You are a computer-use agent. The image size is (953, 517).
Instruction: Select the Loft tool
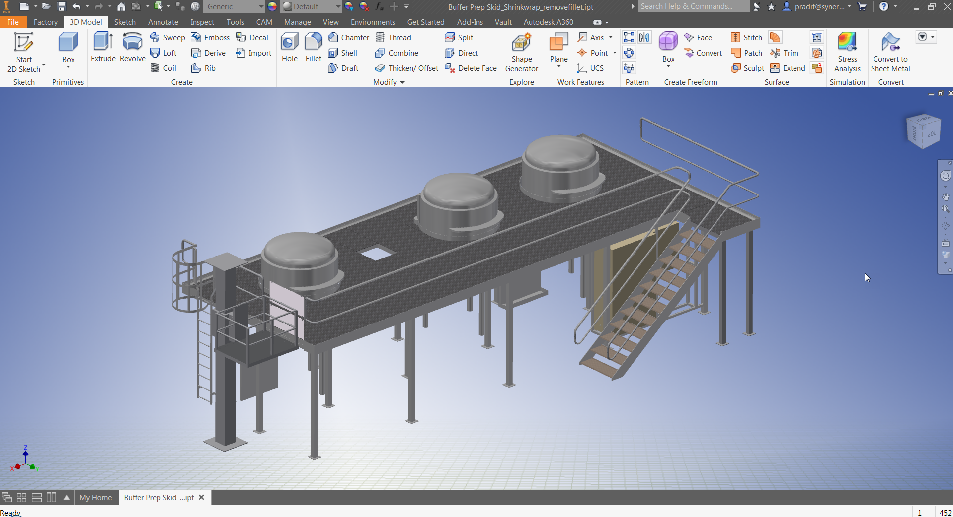tap(164, 53)
